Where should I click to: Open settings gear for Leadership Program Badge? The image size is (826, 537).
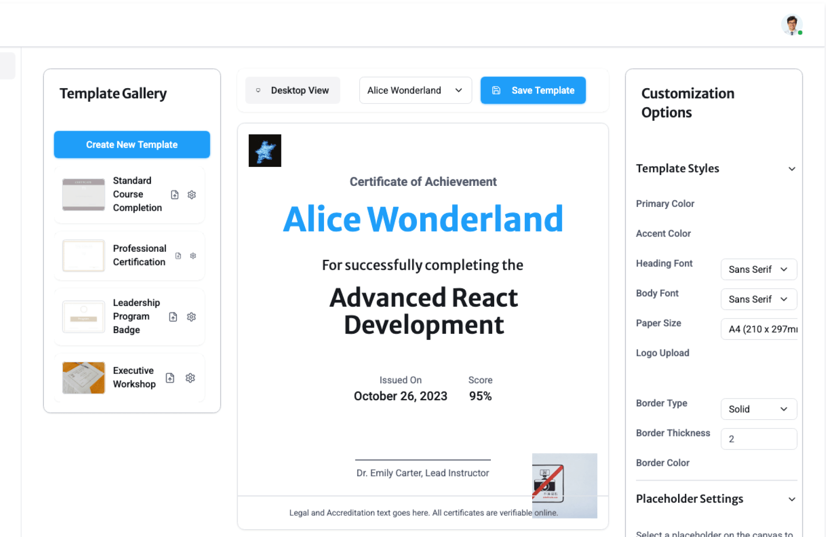point(191,317)
